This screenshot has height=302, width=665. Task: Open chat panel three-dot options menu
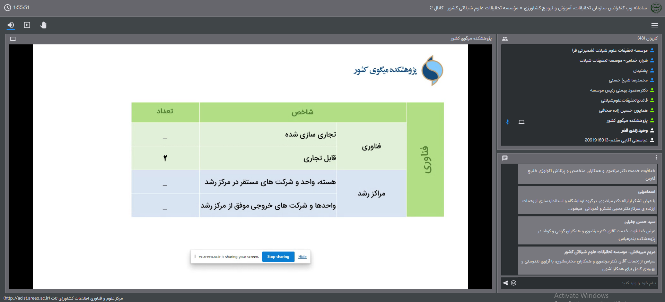[656, 158]
